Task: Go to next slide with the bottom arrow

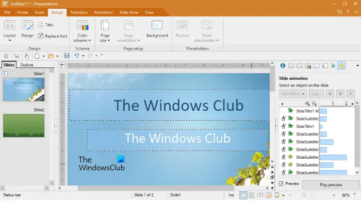Action: (x=272, y=183)
